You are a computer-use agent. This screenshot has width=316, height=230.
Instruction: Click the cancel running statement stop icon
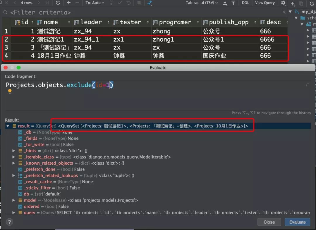(x=139, y=3)
